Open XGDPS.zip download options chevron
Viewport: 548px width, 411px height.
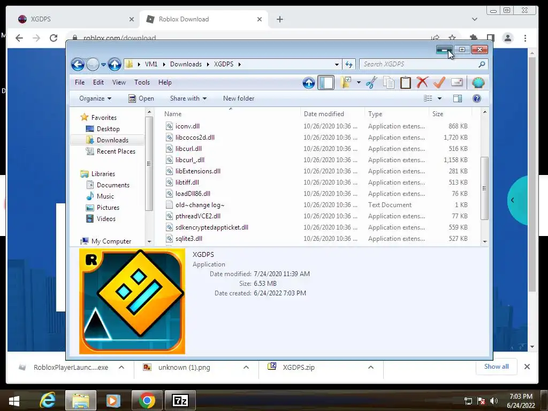pyautogui.click(x=371, y=367)
